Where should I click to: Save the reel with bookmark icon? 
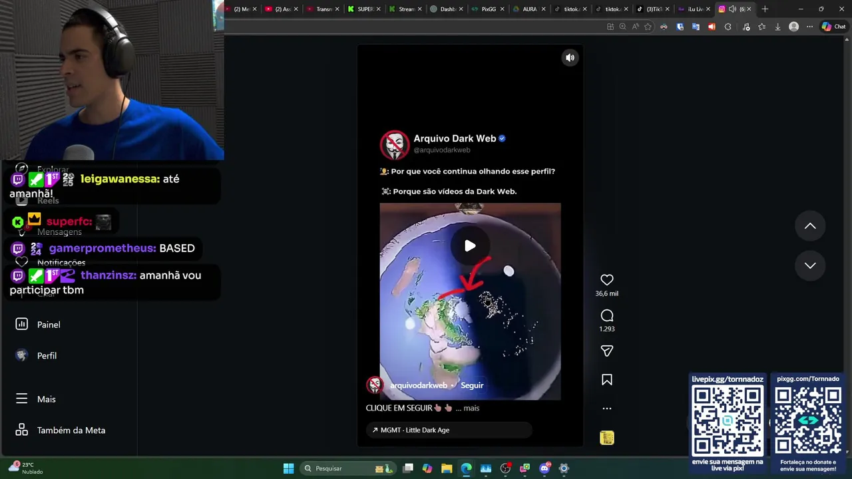(607, 380)
